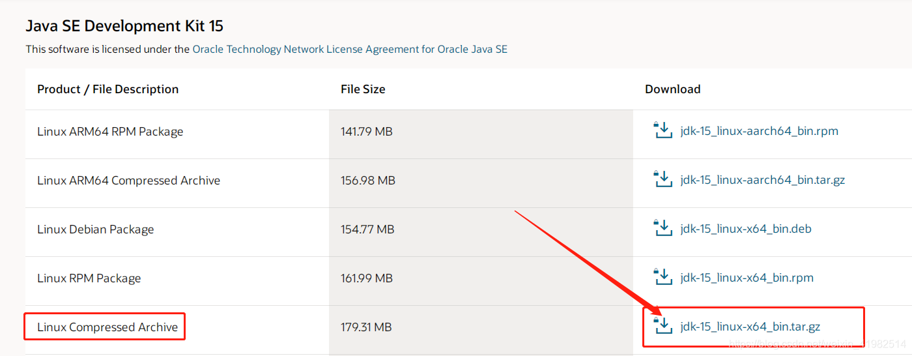Open Oracle Technology Network License Agreement link
This screenshot has height=356, width=912.
(x=350, y=49)
